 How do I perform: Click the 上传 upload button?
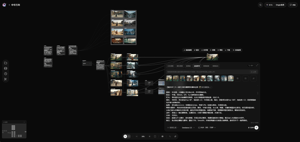click(253, 72)
